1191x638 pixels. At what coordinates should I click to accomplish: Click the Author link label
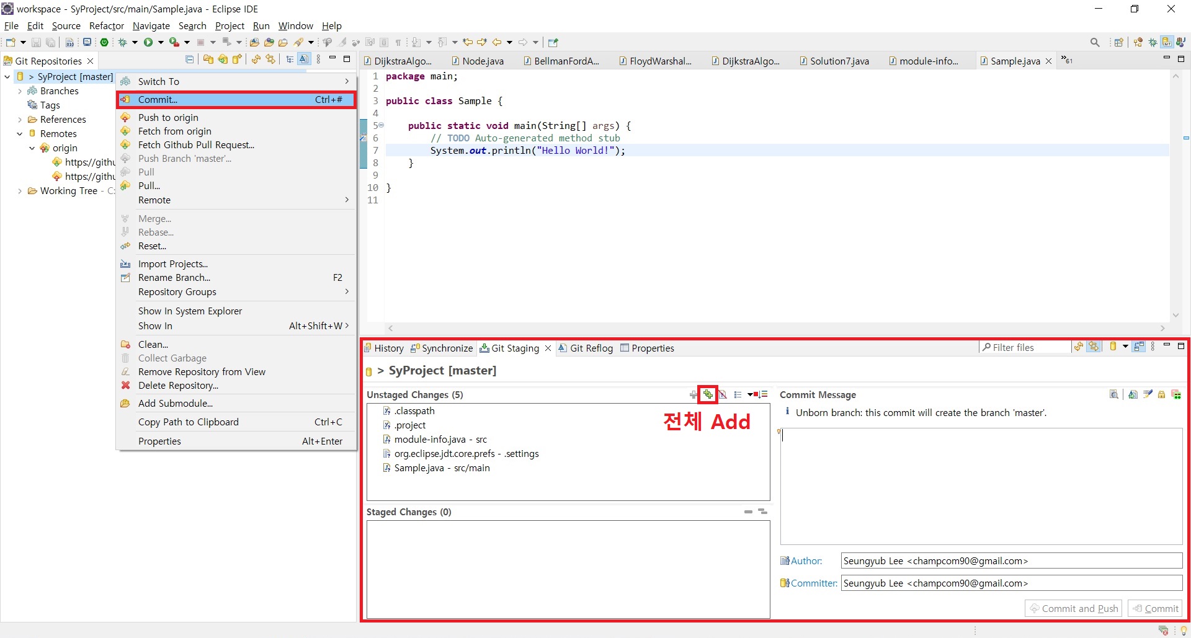(806, 560)
